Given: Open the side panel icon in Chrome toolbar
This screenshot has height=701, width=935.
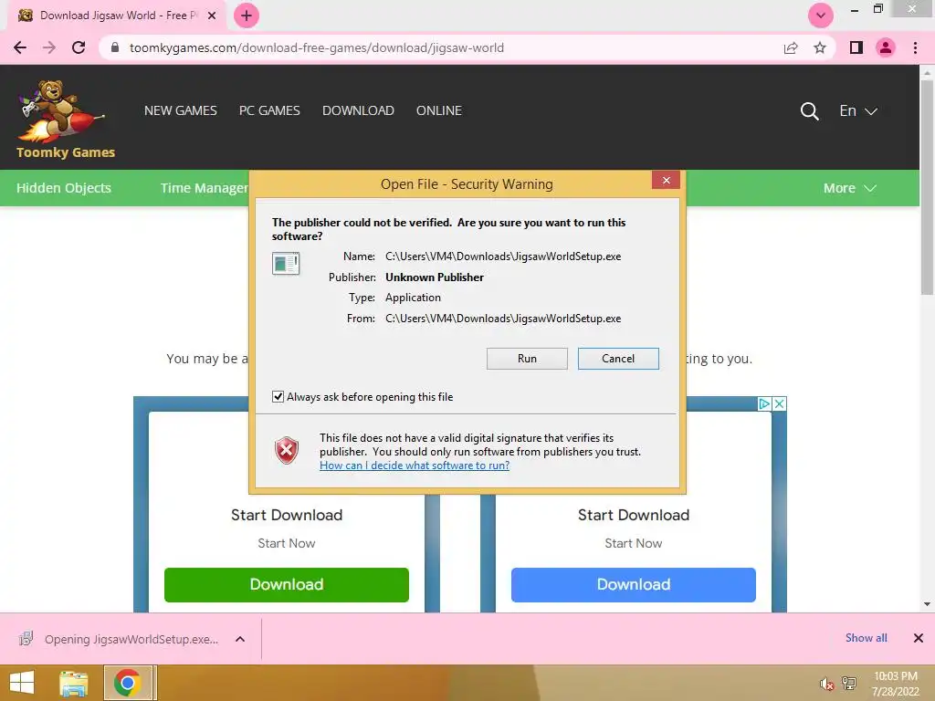Looking at the screenshot, I should click(856, 47).
